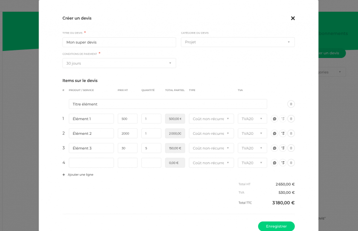Image resolution: width=358 pixels, height=231 pixels.
Task: Delete the Titre élément section row
Action: pyautogui.click(x=291, y=104)
